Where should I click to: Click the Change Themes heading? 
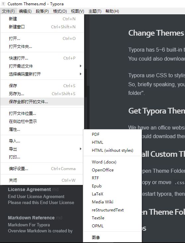tap(156, 33)
